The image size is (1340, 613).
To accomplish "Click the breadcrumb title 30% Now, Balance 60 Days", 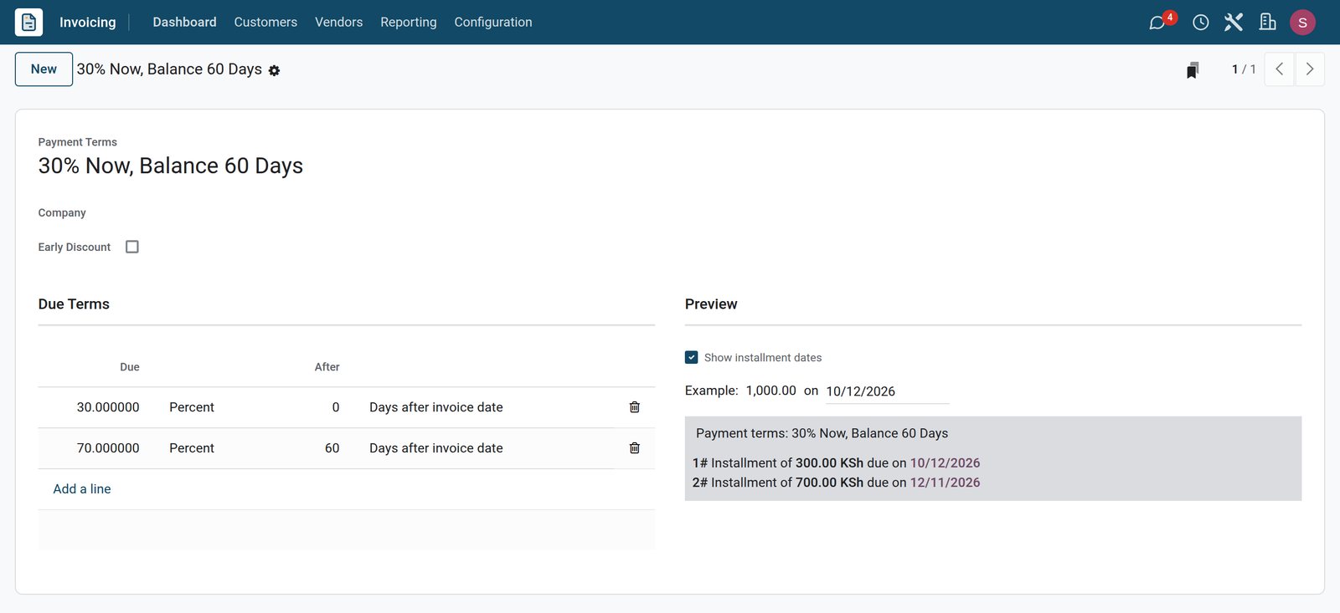I will click(169, 69).
